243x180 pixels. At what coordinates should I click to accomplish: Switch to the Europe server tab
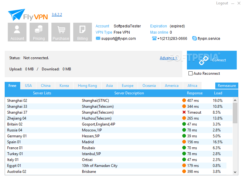tap(127, 86)
